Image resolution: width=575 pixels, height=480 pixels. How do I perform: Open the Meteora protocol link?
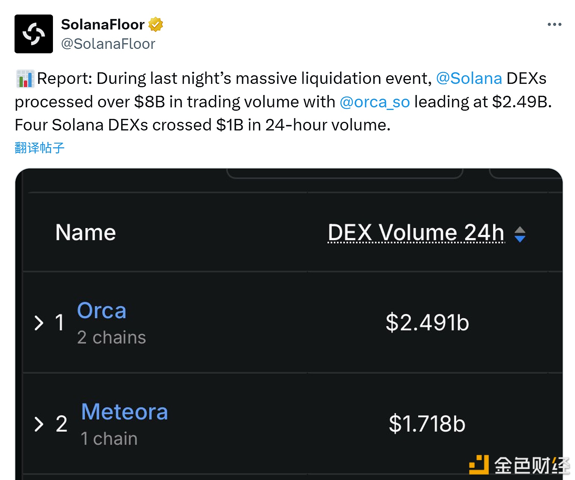pos(125,412)
